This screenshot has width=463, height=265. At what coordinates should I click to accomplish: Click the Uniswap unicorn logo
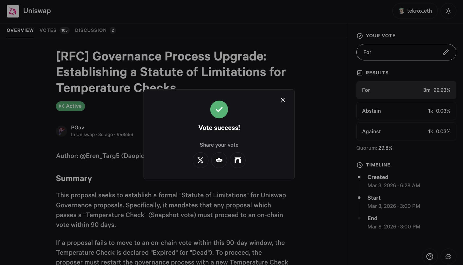(13, 11)
